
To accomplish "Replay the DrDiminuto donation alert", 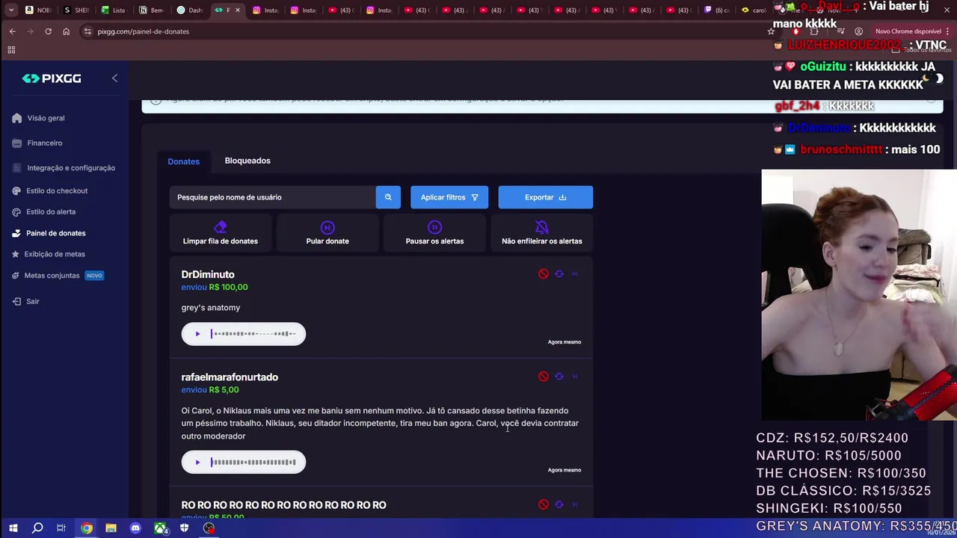I will [559, 274].
